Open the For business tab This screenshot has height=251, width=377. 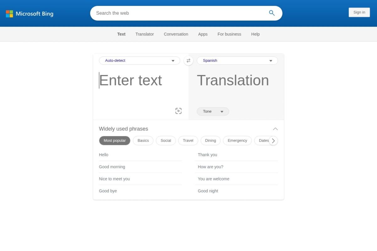click(229, 34)
